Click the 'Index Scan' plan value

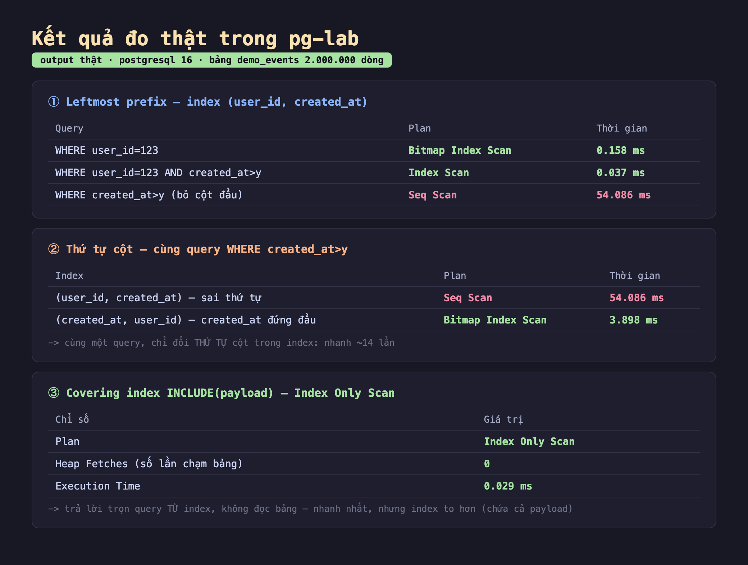pos(439,173)
